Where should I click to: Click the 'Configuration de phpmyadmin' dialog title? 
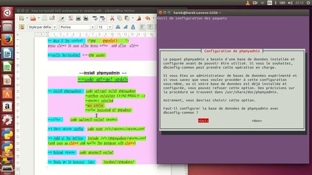click(x=232, y=51)
